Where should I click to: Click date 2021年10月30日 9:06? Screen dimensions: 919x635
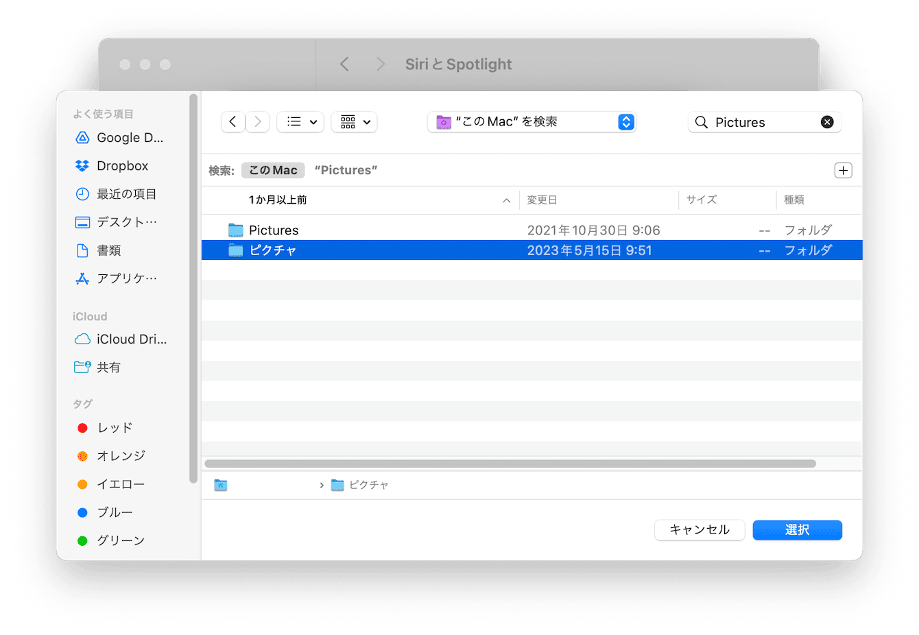click(593, 230)
